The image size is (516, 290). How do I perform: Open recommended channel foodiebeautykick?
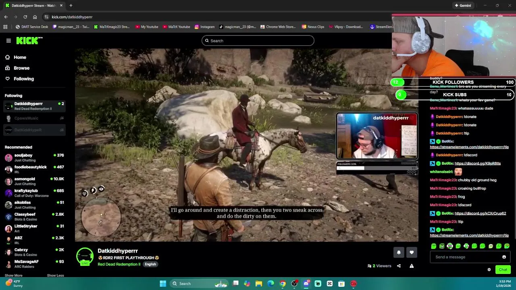[34, 169]
